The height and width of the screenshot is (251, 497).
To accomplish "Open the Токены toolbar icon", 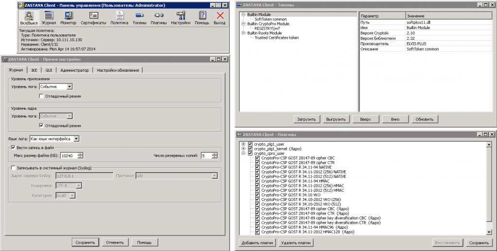I will pyautogui.click(x=139, y=18).
